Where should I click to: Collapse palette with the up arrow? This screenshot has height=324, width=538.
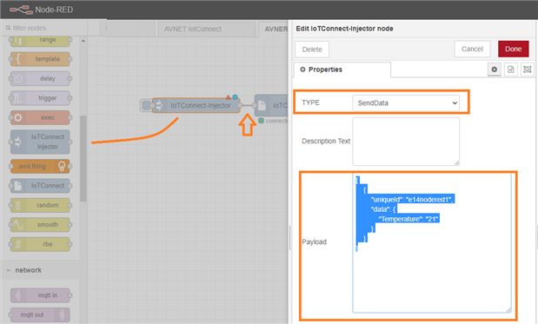pos(83,41)
